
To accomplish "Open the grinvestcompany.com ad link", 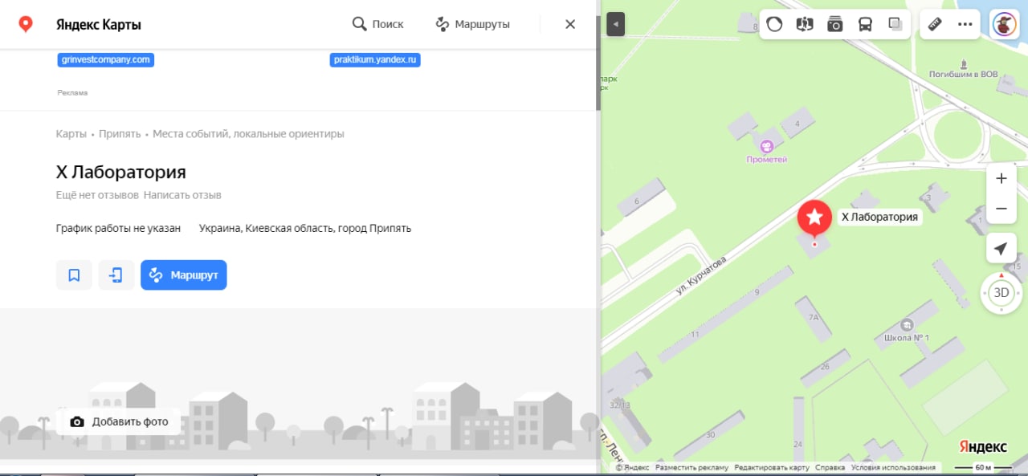I will tap(106, 59).
